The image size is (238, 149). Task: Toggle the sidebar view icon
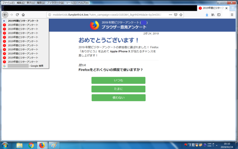pyautogui.click(x=219, y=15)
